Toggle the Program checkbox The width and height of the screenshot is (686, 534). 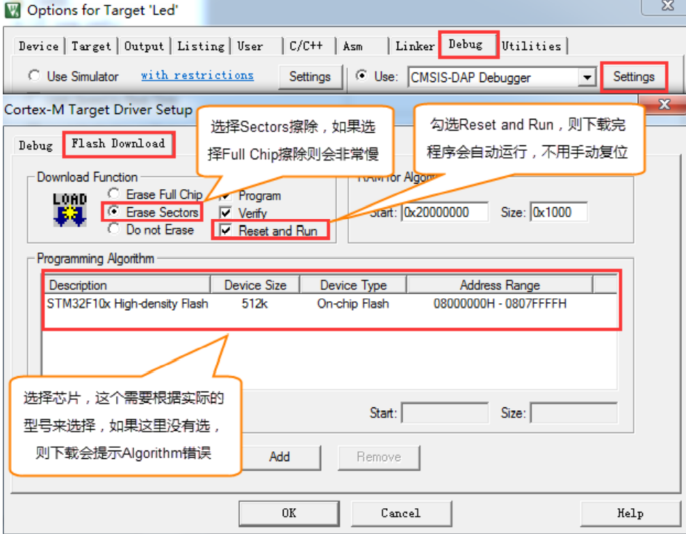tap(226, 195)
